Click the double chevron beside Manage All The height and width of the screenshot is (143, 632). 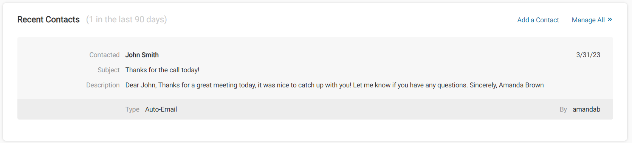(x=610, y=20)
